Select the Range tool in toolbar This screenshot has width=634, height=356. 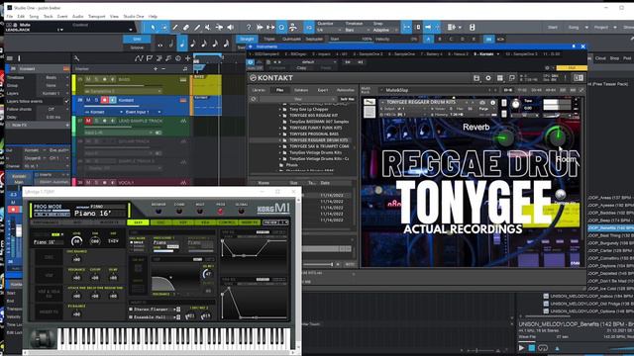(x=164, y=28)
